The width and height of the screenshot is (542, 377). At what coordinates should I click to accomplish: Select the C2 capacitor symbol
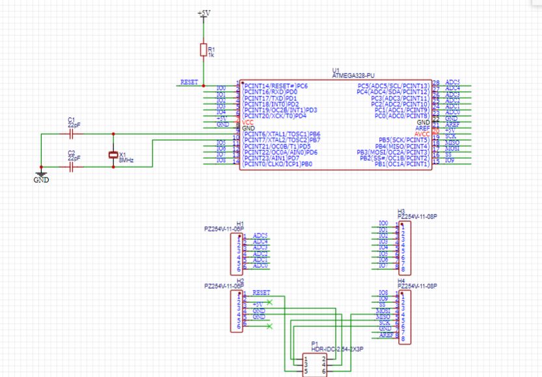tap(71, 167)
